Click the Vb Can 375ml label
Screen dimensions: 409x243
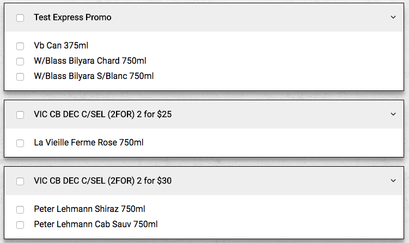click(x=61, y=46)
